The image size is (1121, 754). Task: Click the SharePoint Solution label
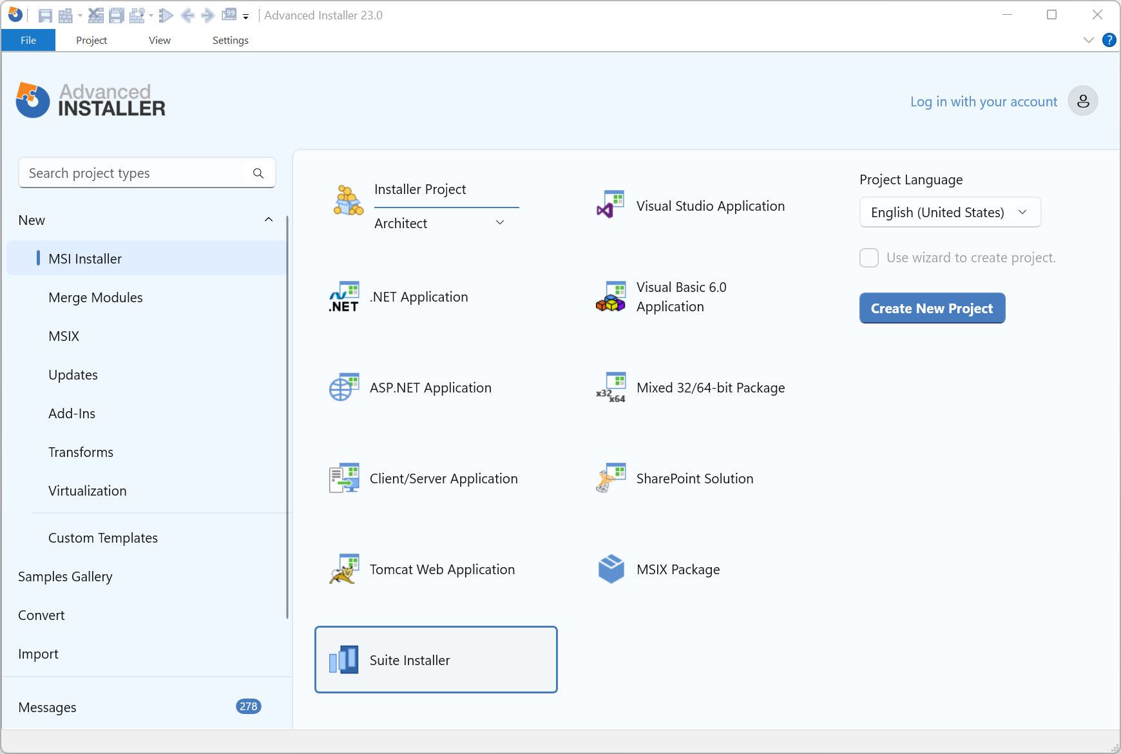pos(695,478)
